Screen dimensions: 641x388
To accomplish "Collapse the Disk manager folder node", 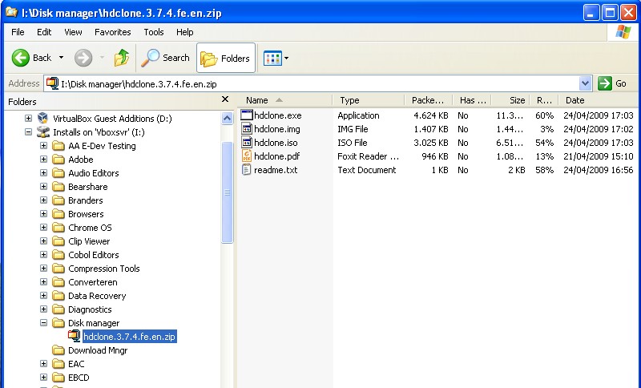I will point(44,323).
